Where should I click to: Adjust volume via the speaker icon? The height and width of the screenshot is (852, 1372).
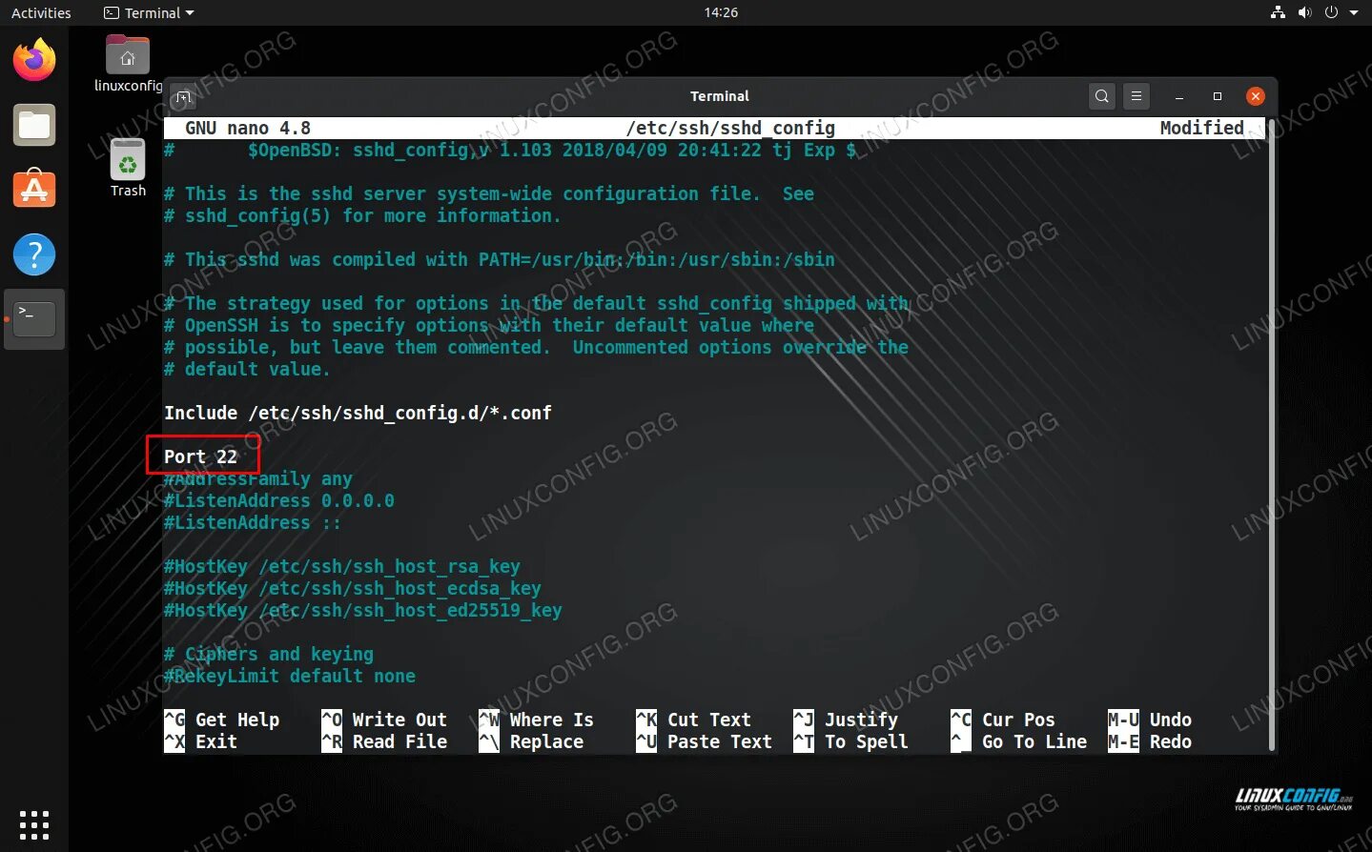coord(1304,12)
